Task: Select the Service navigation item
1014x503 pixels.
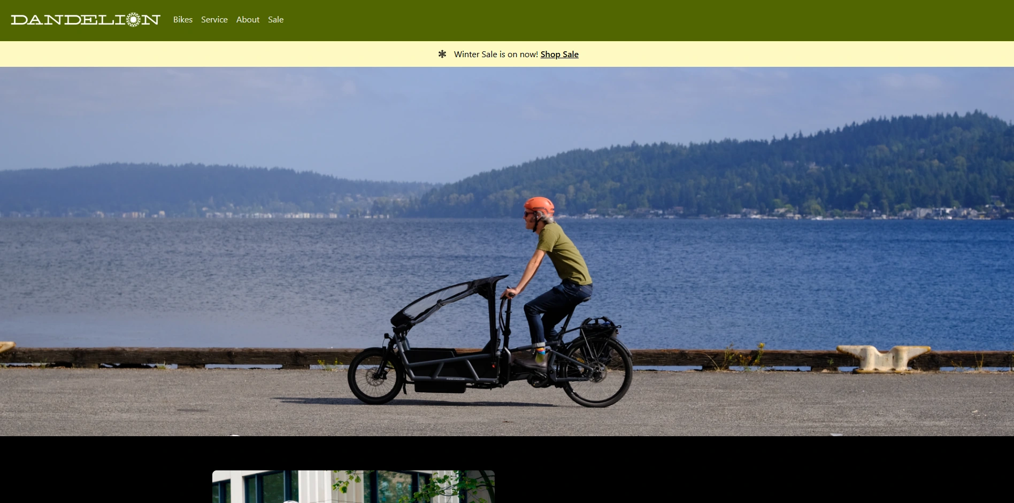Action: click(214, 20)
